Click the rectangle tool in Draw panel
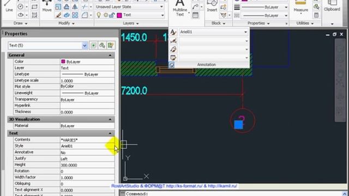349x196 pixels. click(34, 7)
